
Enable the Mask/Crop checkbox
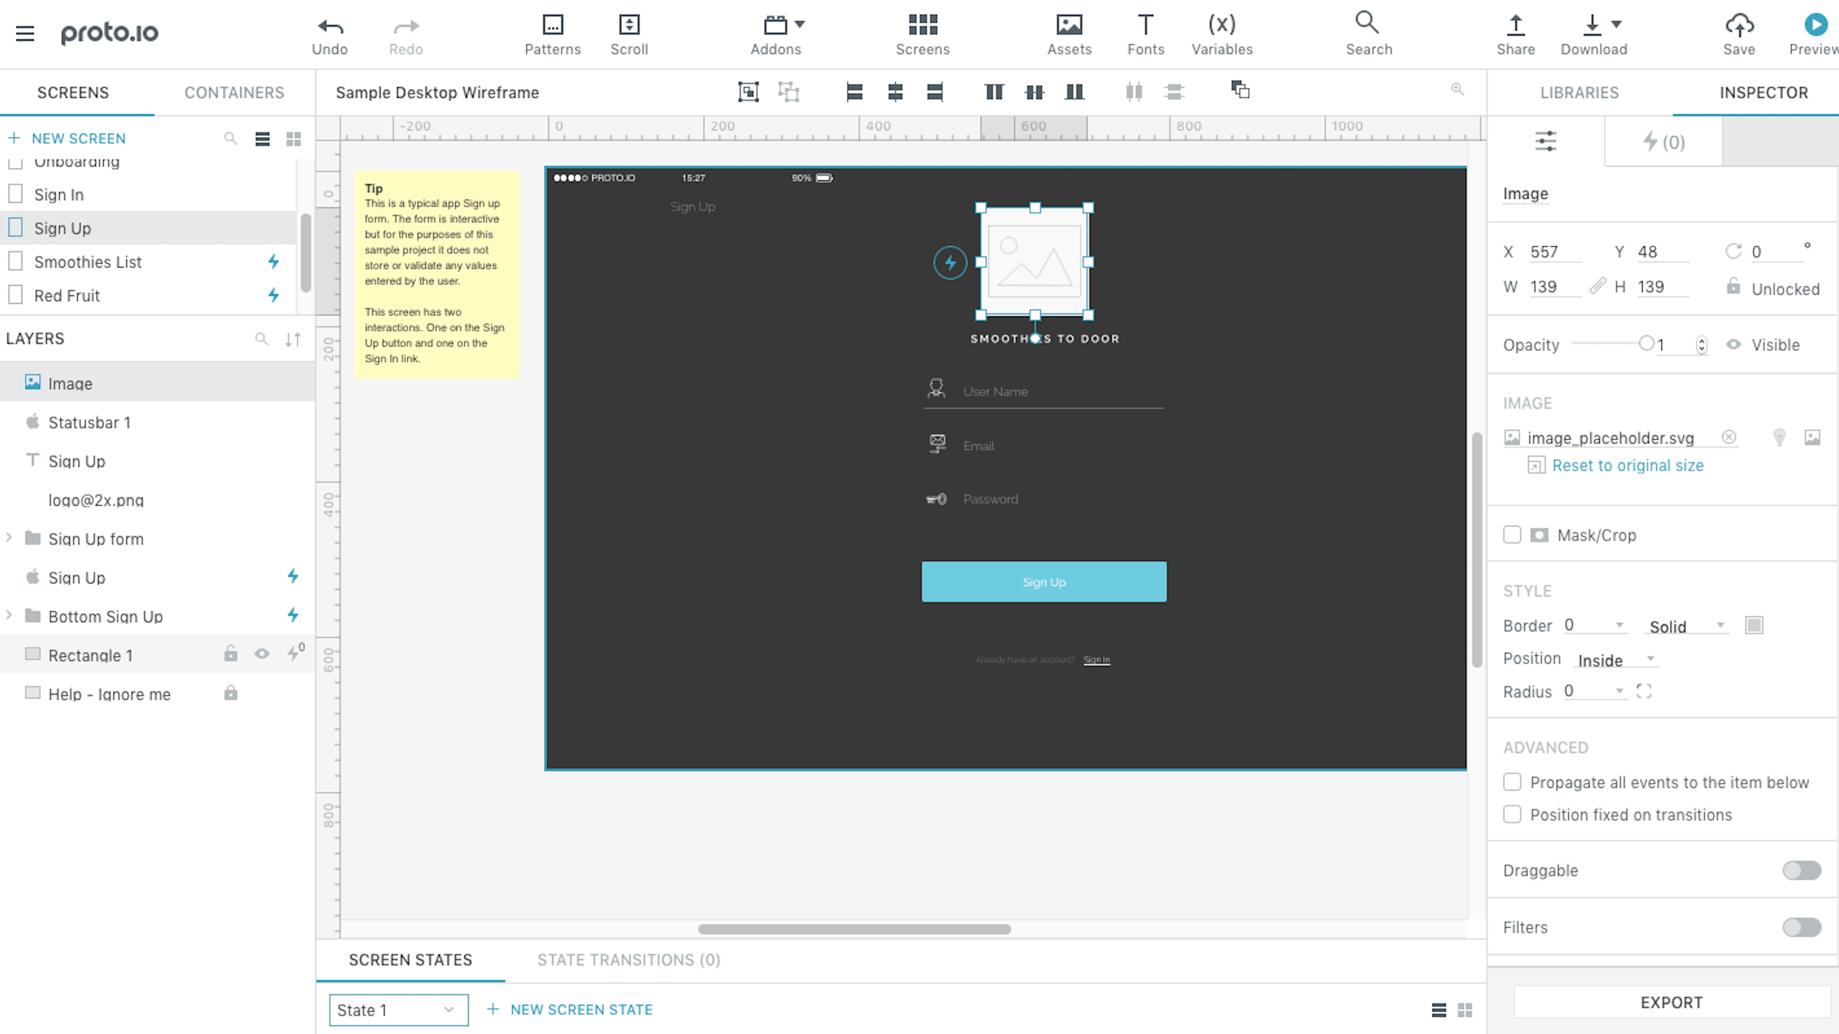tap(1512, 534)
